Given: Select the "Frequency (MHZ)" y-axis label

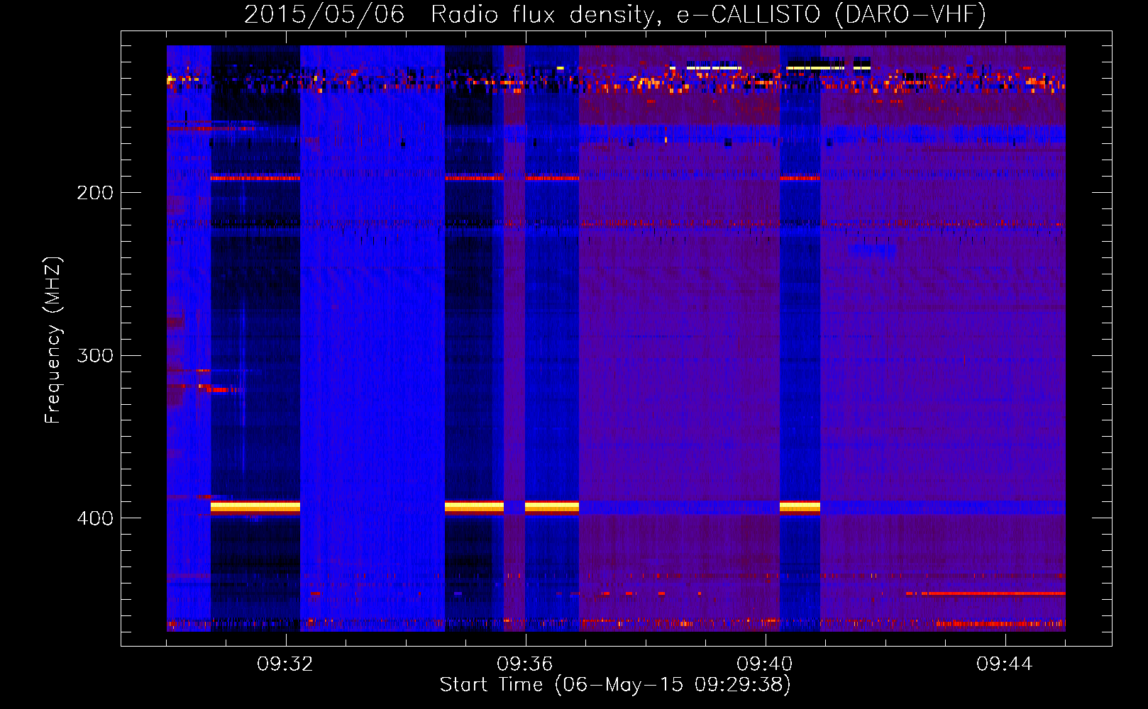Looking at the screenshot, I should (x=53, y=340).
